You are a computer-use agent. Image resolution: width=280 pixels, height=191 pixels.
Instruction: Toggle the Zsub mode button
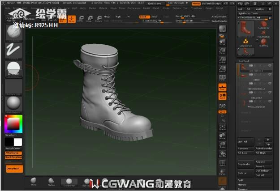coord(155,17)
